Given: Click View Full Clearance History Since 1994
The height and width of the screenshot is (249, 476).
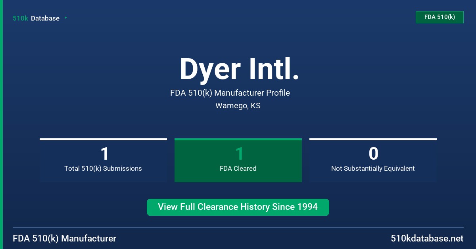Looking at the screenshot, I should coord(238,207).
